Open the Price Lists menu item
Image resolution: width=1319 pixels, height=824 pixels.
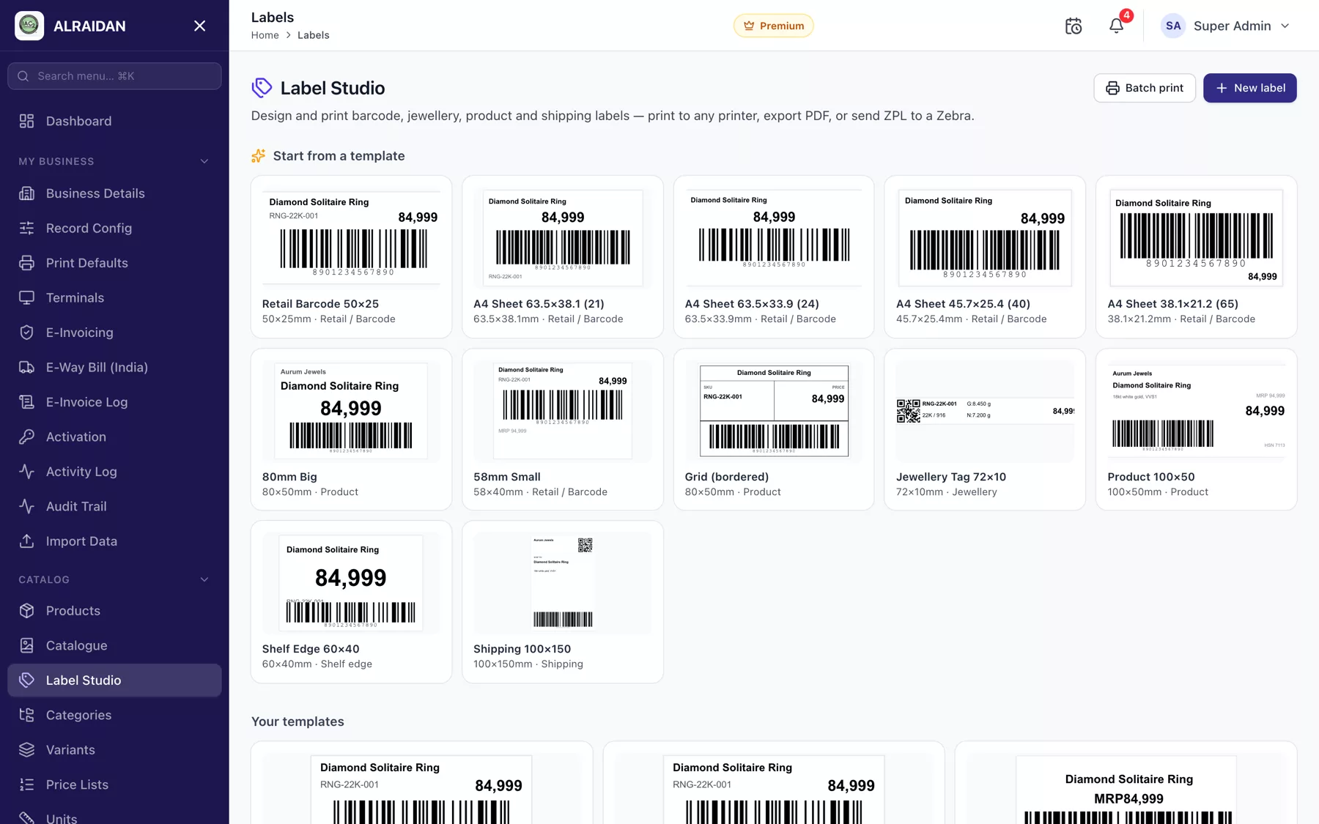[x=114, y=784]
